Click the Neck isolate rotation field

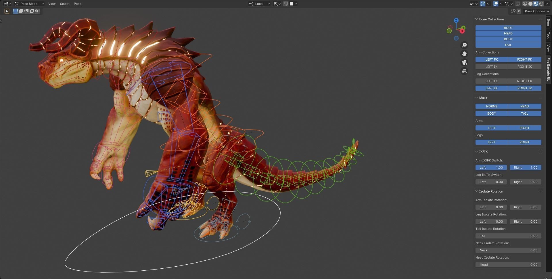[x=508, y=250]
